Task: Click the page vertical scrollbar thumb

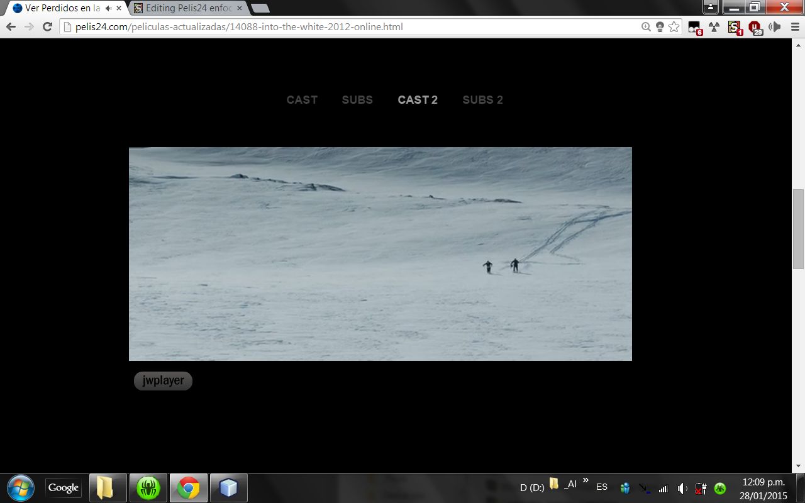Action: [798, 229]
